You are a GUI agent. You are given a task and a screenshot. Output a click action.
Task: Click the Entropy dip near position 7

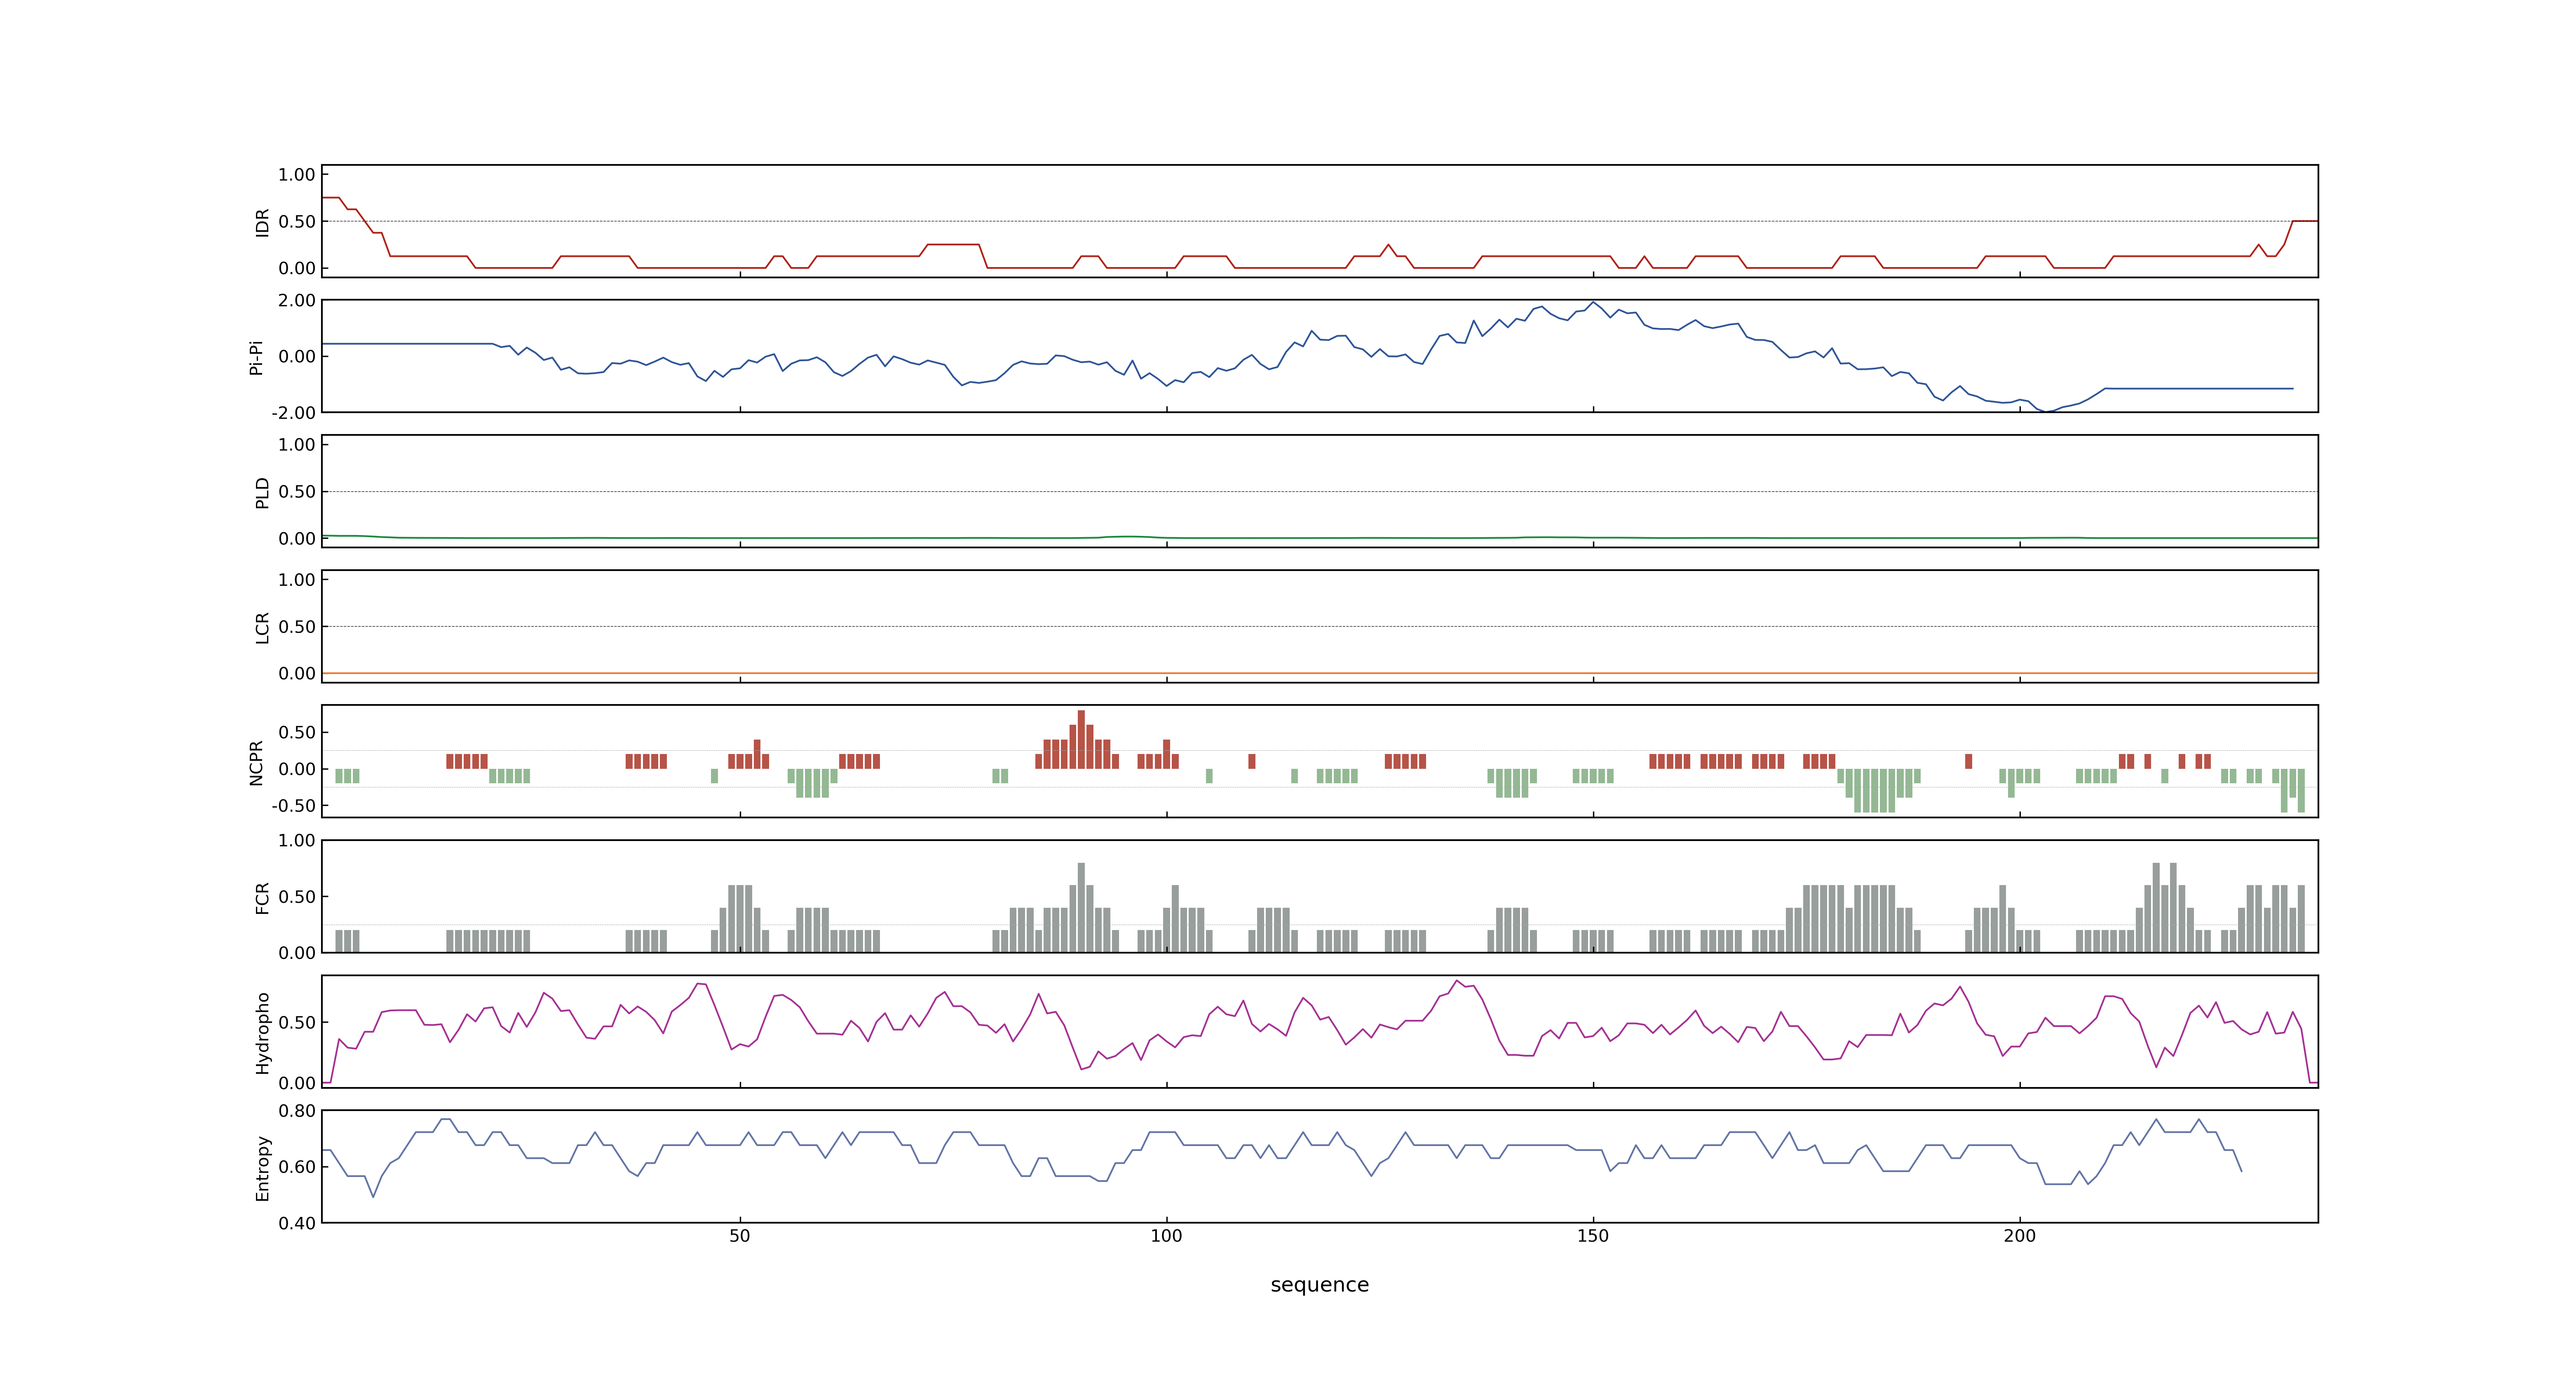tap(373, 1196)
